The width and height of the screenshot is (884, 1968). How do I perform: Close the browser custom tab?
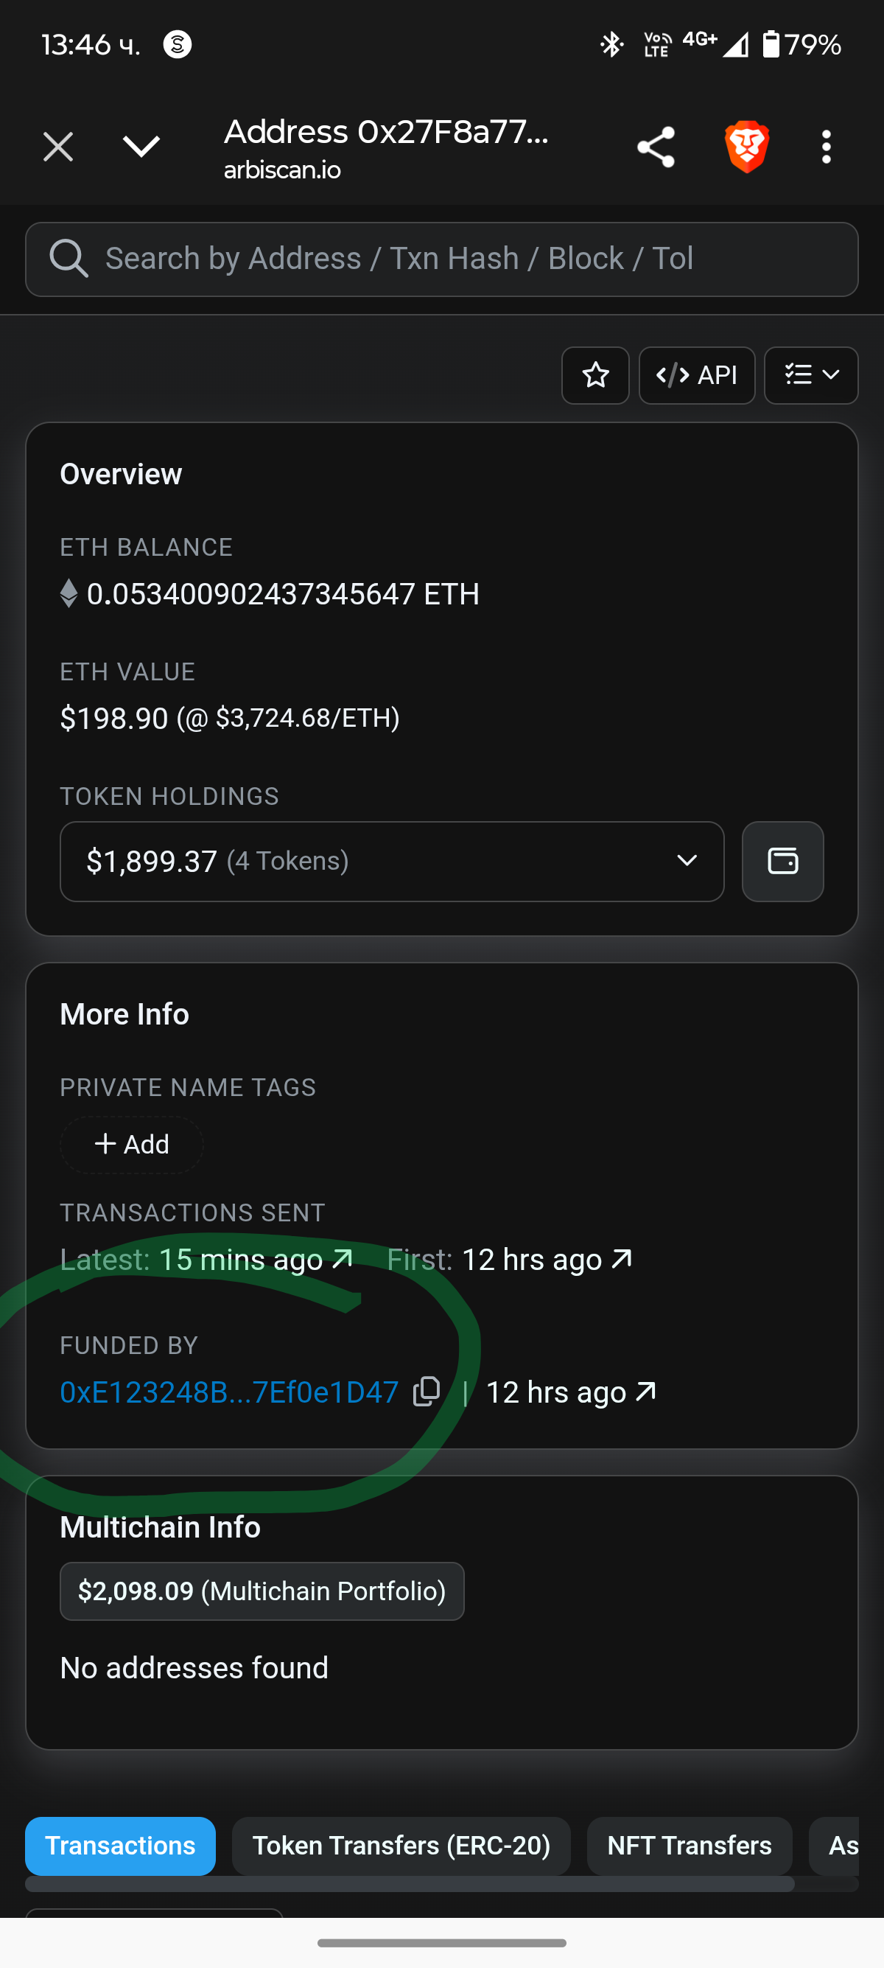[58, 147]
